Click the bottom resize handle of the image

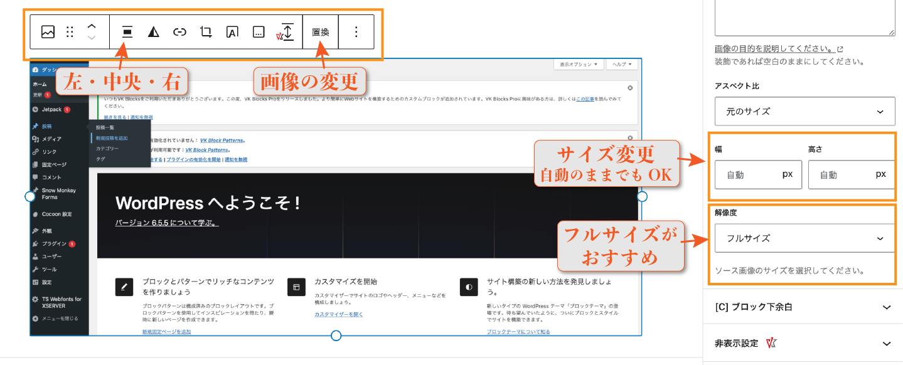pos(336,336)
